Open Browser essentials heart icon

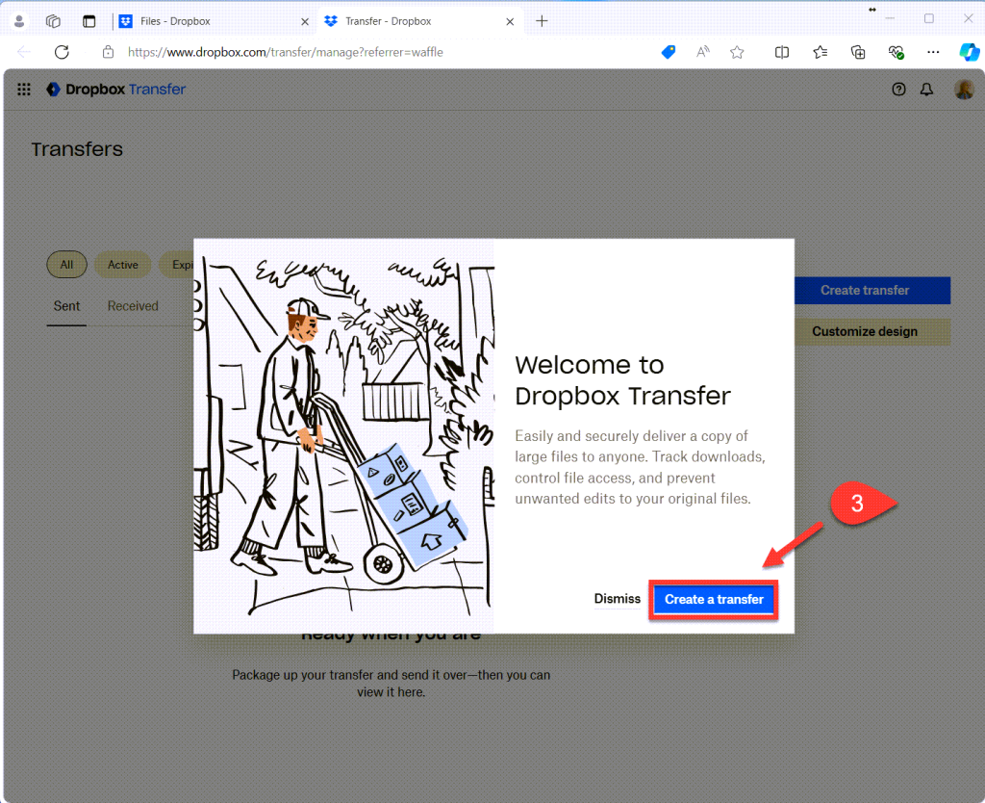(896, 52)
